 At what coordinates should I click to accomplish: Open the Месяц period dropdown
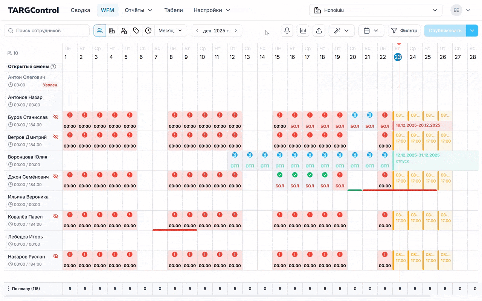pos(170,31)
